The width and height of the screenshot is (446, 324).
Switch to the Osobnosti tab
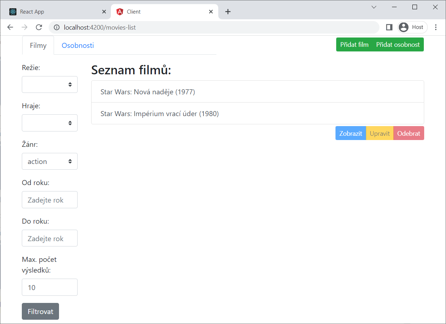[x=78, y=45]
